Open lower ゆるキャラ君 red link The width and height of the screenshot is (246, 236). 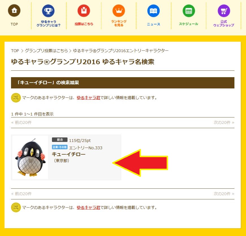pyautogui.click(x=88, y=208)
